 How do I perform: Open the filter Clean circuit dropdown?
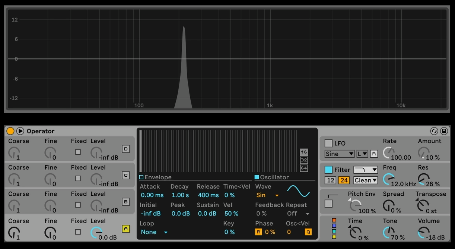point(366,180)
